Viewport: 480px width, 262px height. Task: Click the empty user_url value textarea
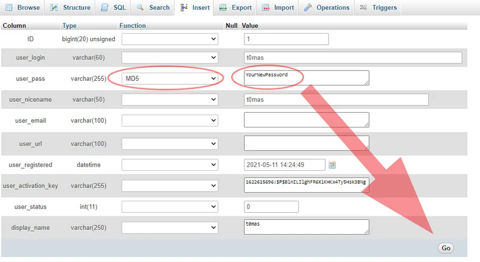[307, 143]
